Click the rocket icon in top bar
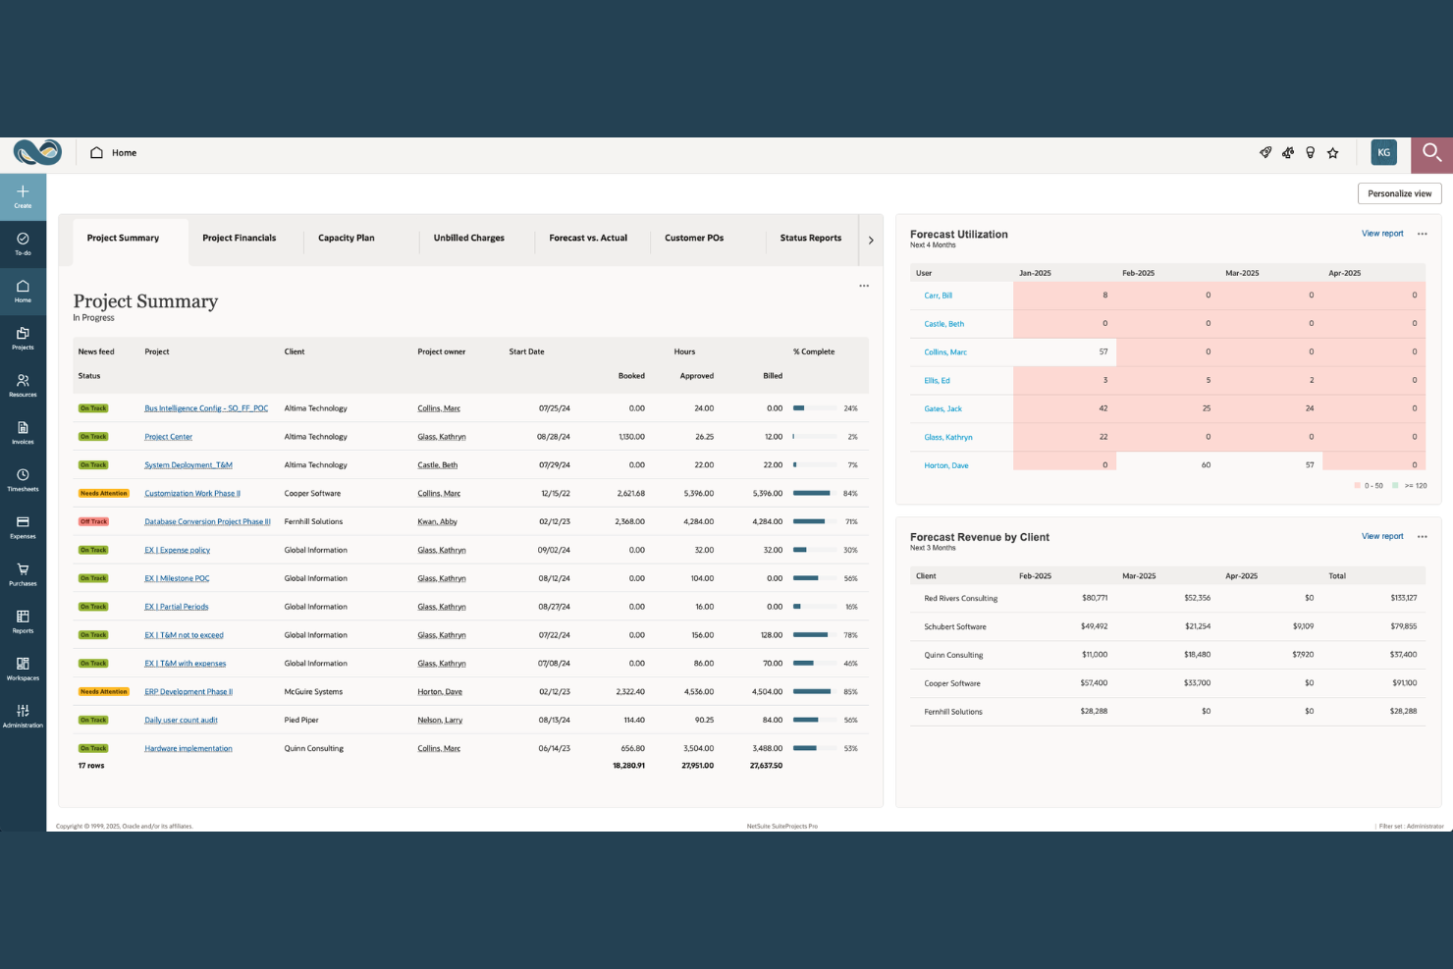The height and width of the screenshot is (969, 1453). tap(1265, 152)
